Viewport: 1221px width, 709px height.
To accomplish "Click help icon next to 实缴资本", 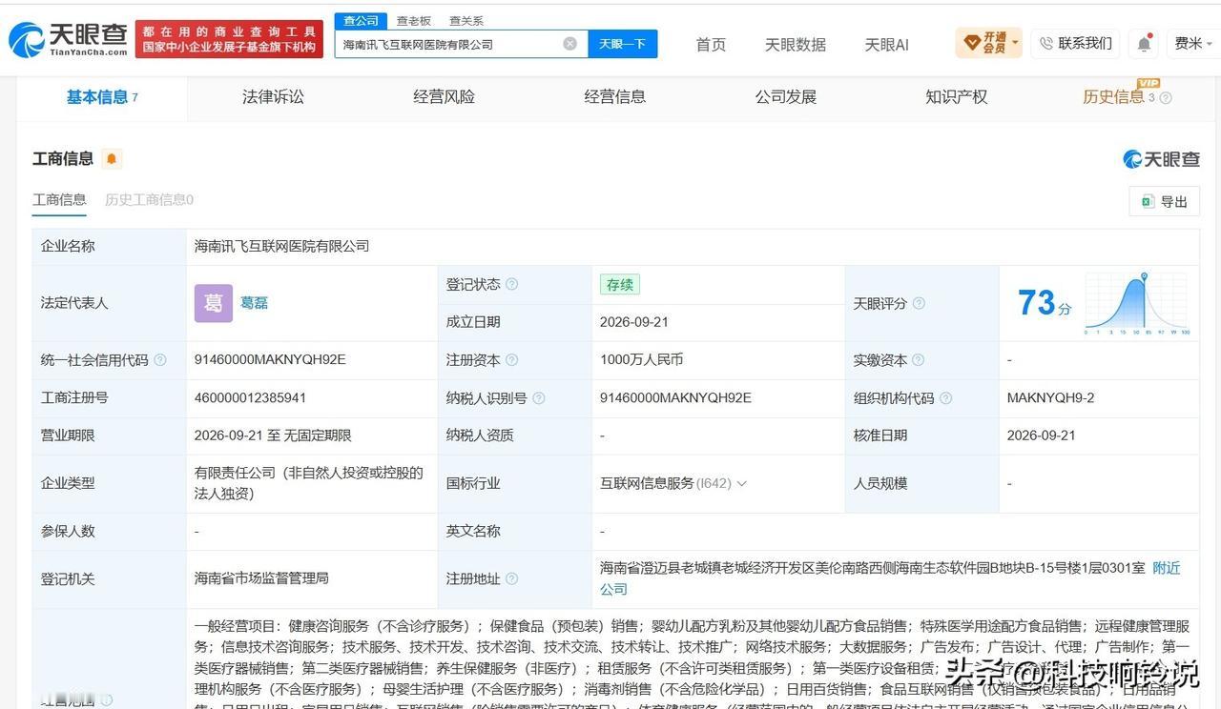I will pyautogui.click(x=919, y=360).
